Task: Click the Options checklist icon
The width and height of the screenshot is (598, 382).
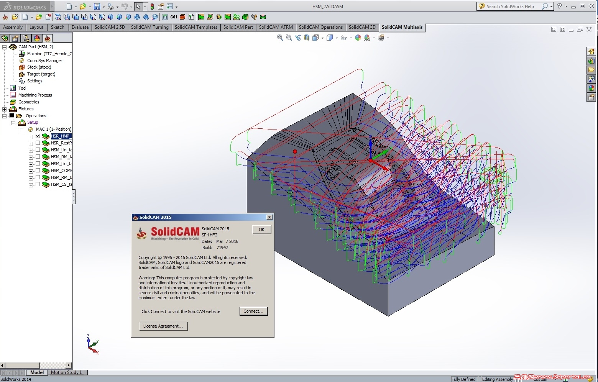Action: tap(170, 7)
